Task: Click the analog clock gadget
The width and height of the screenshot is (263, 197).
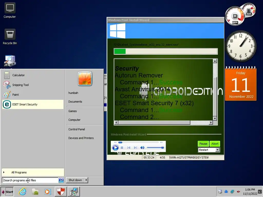Action: (240, 46)
